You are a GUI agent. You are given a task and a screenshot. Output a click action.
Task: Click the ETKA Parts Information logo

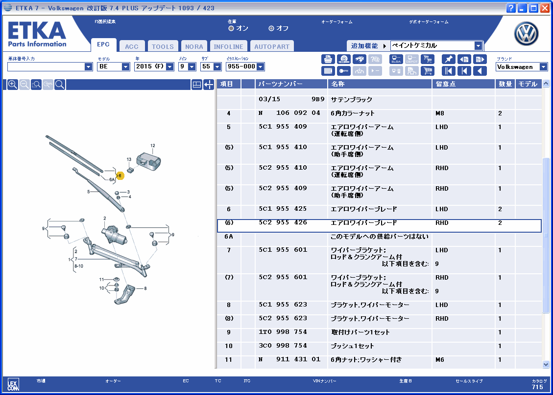pyautogui.click(x=37, y=34)
